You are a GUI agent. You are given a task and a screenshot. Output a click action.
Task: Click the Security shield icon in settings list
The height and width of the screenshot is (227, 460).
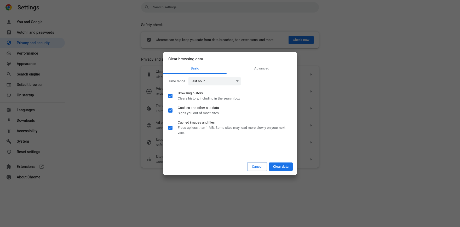(149, 142)
